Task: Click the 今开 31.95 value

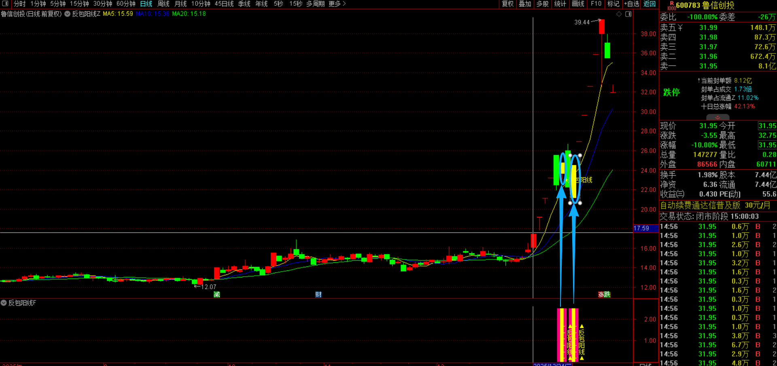Action: [767, 126]
